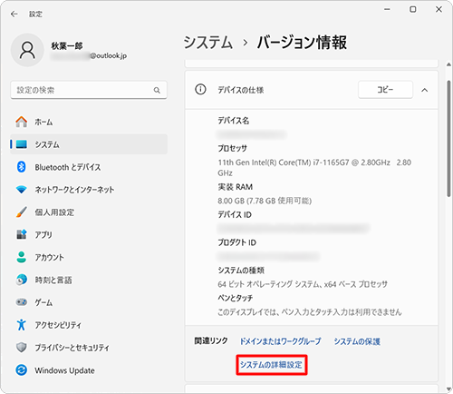Click the user name 秋葉一郎
This screenshot has height=394, width=453.
(67, 45)
